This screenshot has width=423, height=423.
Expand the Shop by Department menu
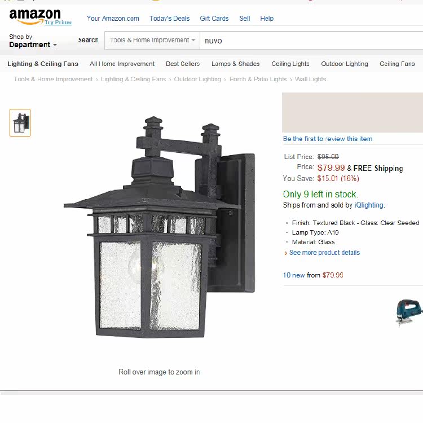pos(33,41)
